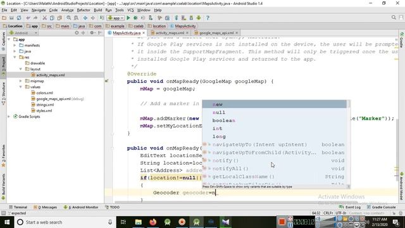Collapse the layout folder
Image resolution: width=405 pixels, height=228 pixels.
(21, 69)
